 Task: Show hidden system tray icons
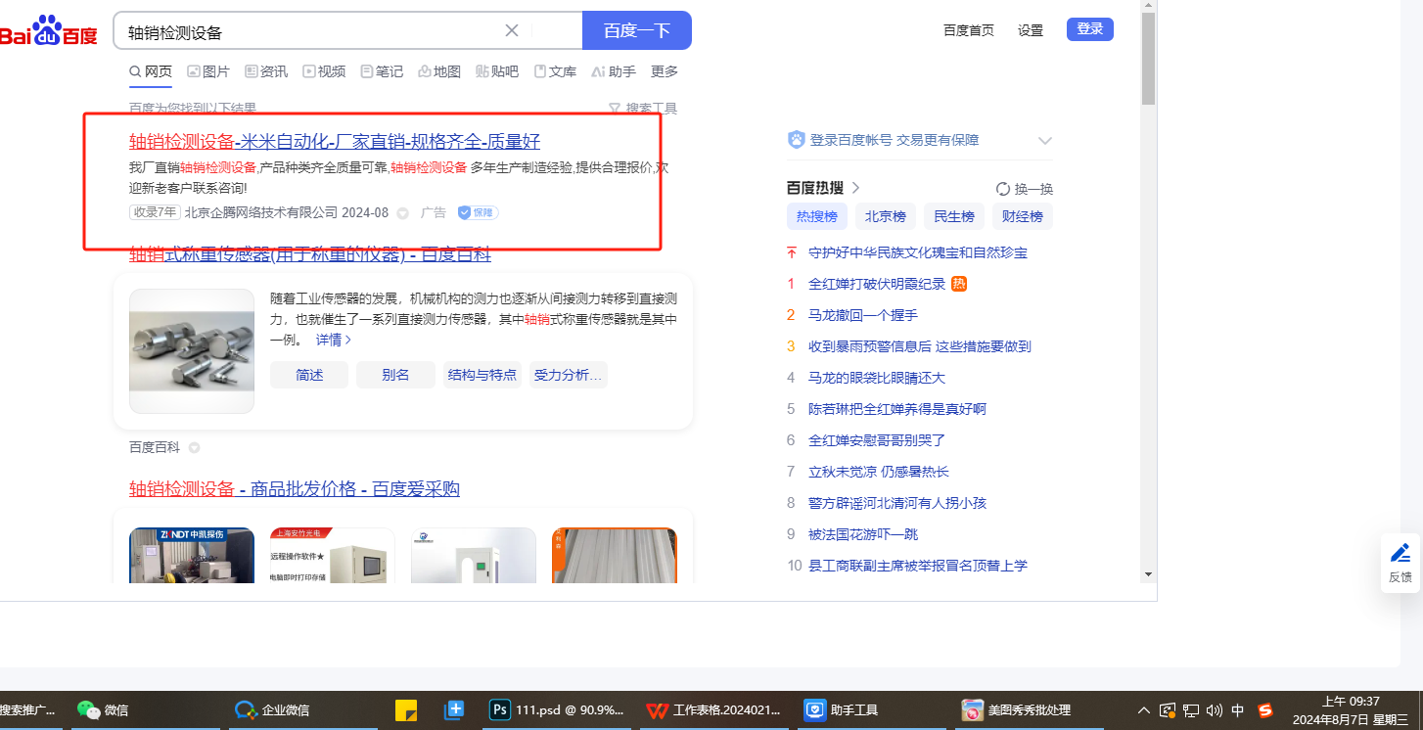pos(1143,710)
